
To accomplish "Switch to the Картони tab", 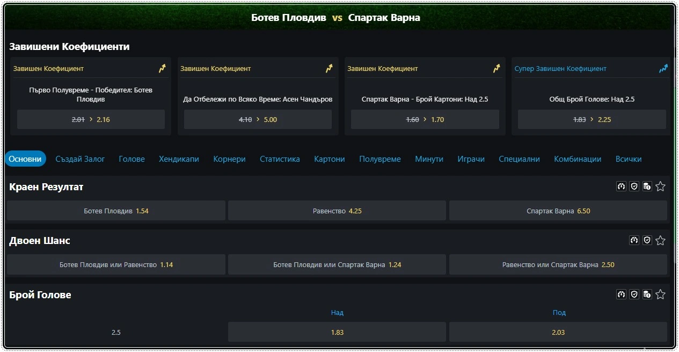I will coord(330,159).
